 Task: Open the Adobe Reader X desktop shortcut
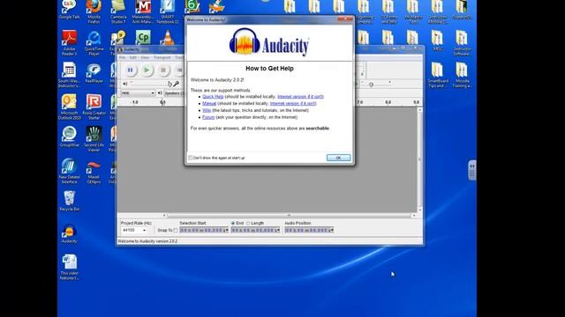(x=69, y=43)
